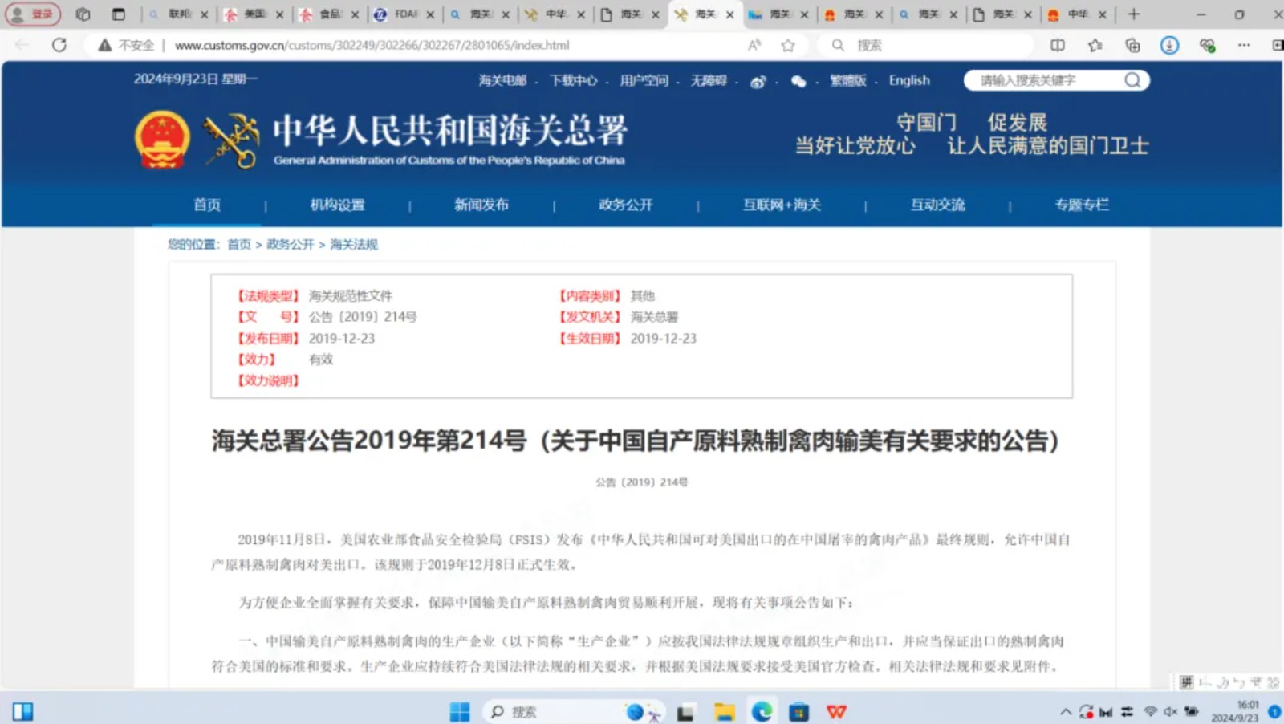Open WPS Office from the taskbar

point(837,711)
